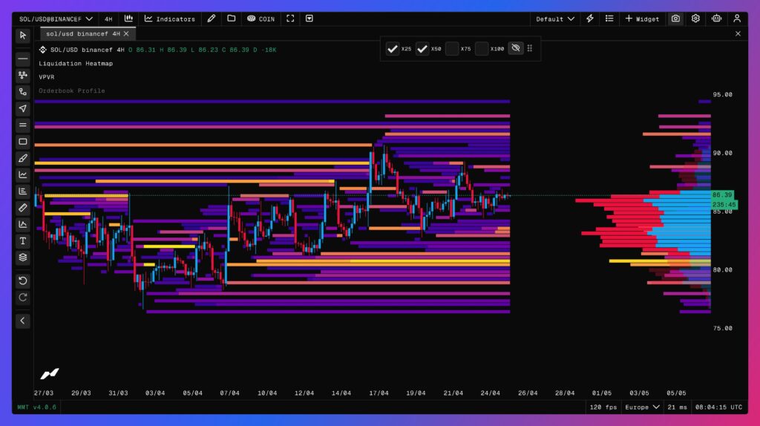Viewport: 760px width, 426px height.
Task: Open the robot assistant icon
Action: click(716, 19)
